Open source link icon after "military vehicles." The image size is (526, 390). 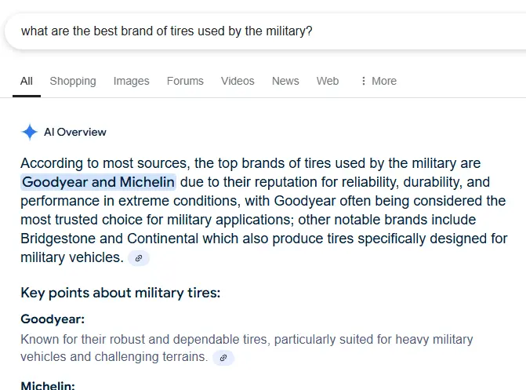point(139,258)
